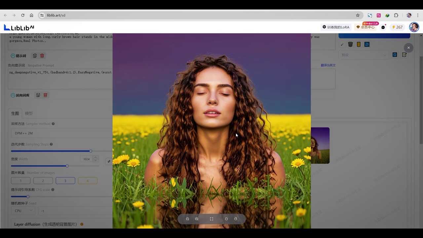Image resolution: width=423 pixels, height=238 pixels.
Task: Copy negative prompt 反向词库 copy icon
Action: click(38, 95)
